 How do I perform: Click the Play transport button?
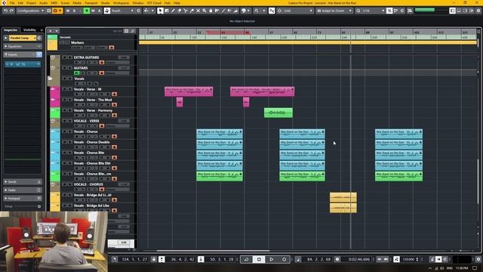coord(272,259)
